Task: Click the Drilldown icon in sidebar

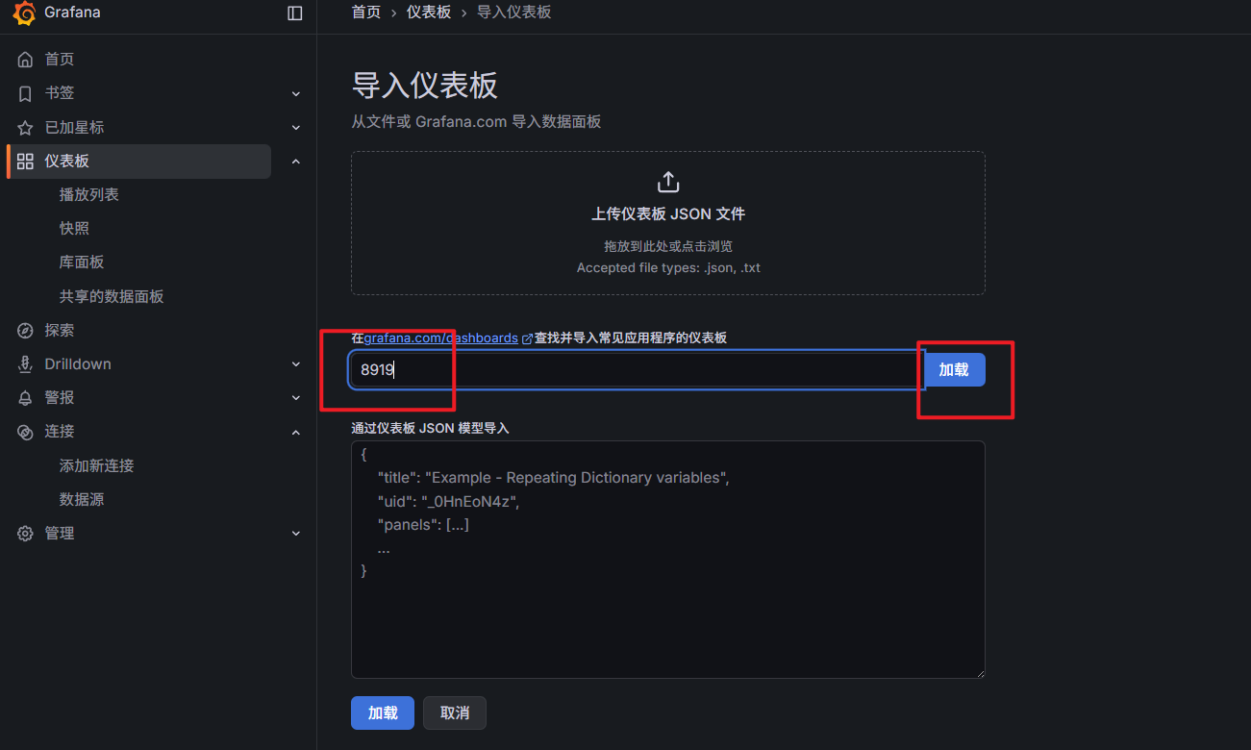Action: click(x=25, y=363)
